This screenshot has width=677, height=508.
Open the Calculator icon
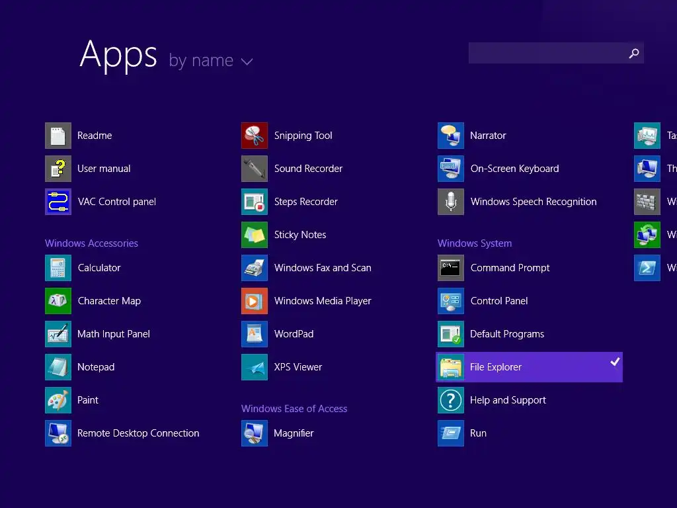point(58,268)
